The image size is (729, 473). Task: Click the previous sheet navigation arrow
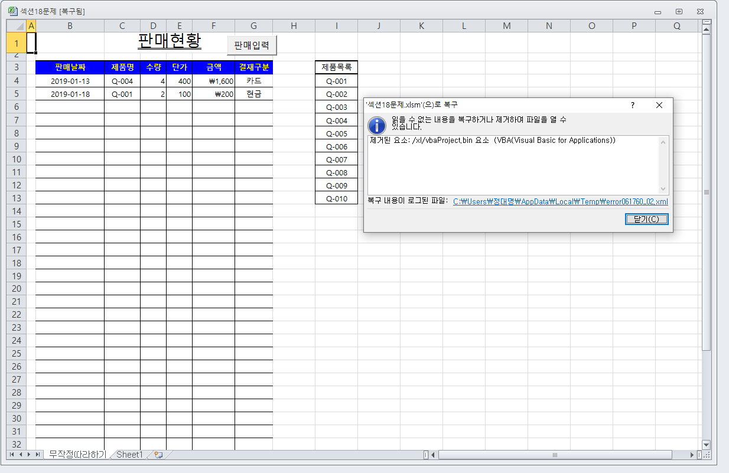point(21,455)
